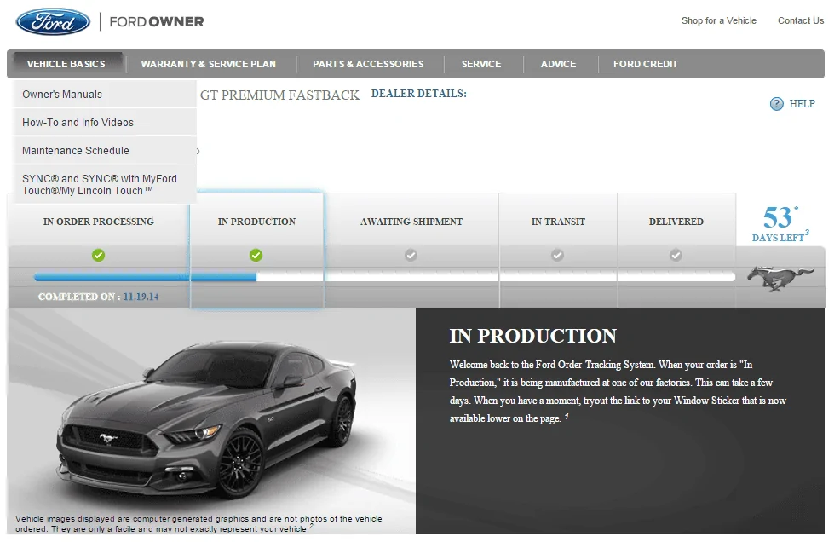Click the Dealer Details heading
Screen dimensions: 840x542
click(419, 94)
